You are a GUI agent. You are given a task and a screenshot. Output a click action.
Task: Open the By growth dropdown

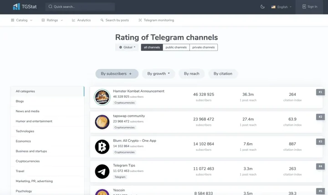[x=159, y=74]
